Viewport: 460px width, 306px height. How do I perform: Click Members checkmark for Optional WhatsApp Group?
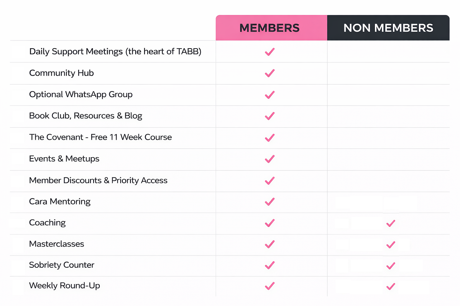click(x=270, y=94)
